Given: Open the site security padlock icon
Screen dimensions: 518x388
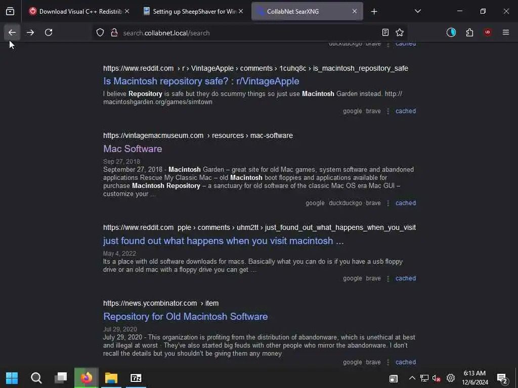Looking at the screenshot, I should click(x=114, y=32).
